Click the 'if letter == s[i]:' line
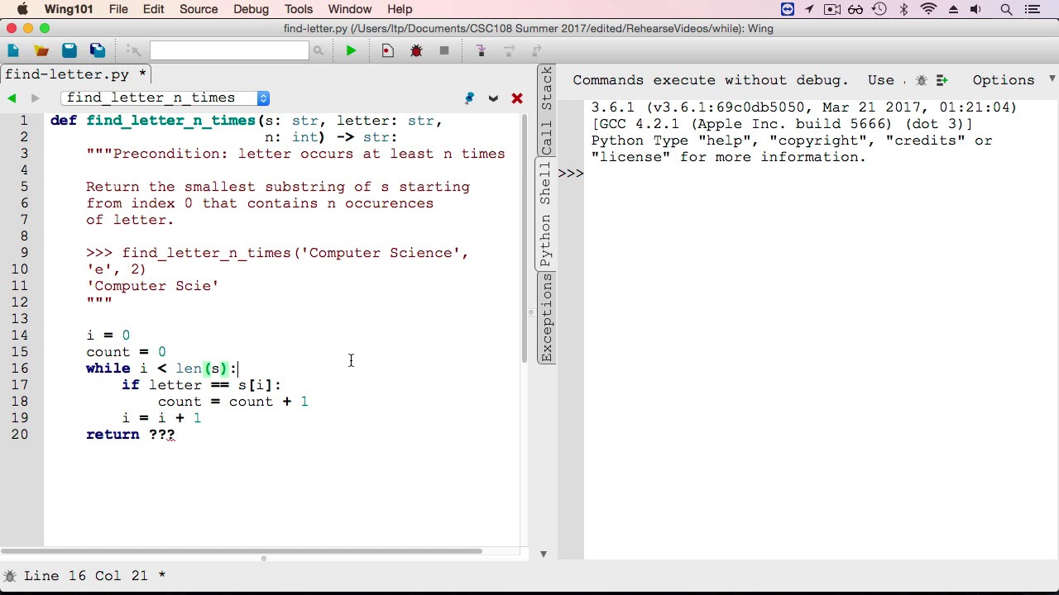The width and height of the screenshot is (1059, 595). tap(202, 385)
